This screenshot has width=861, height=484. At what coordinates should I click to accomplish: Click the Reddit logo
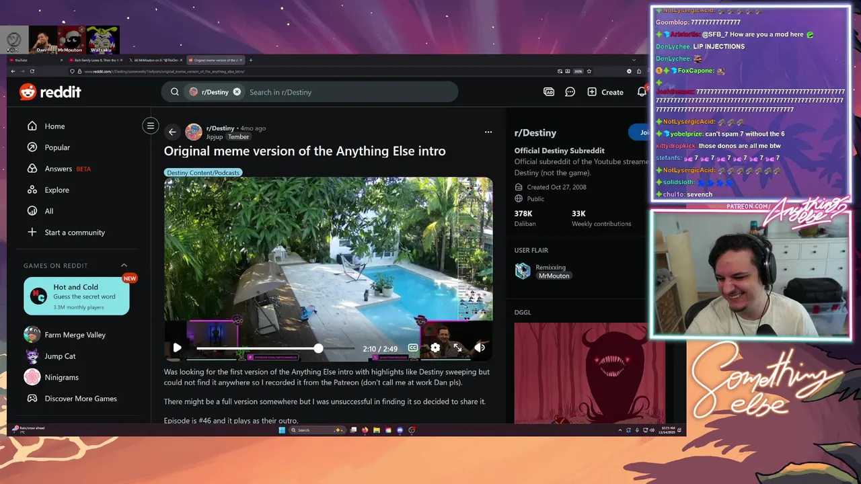coord(50,92)
